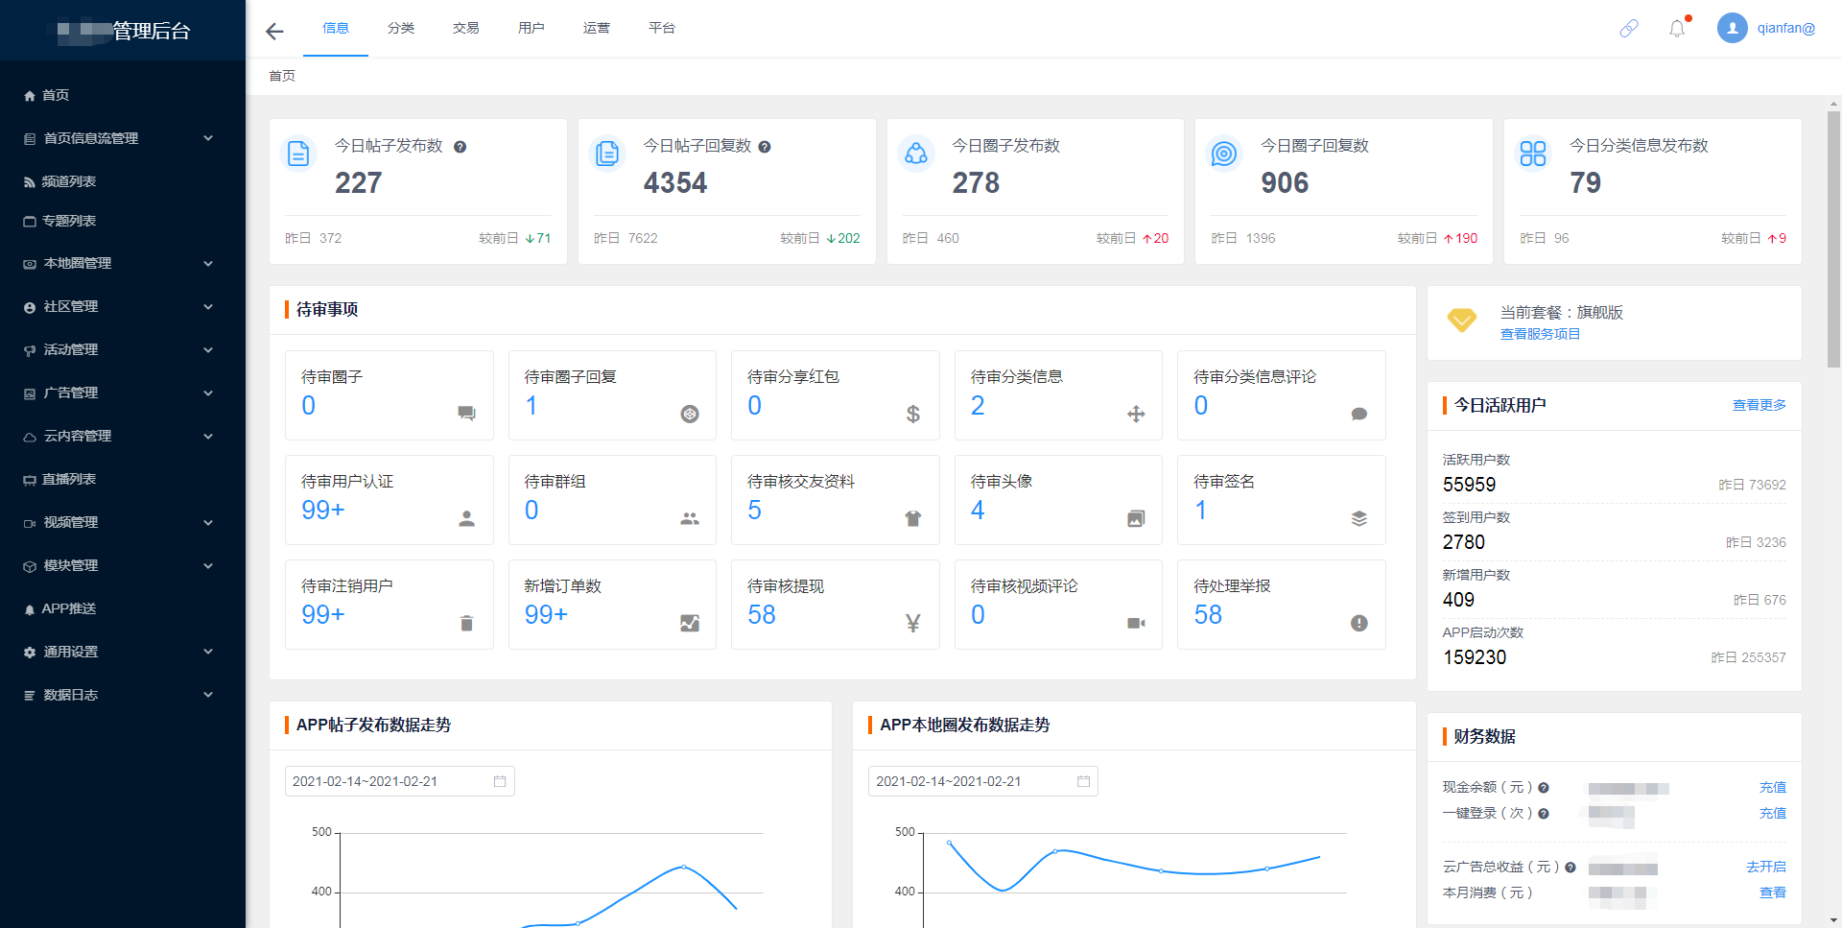Screen dimensions: 1842x928
Task: Expand 通用设置 sidebar menu
Action: (x=123, y=652)
